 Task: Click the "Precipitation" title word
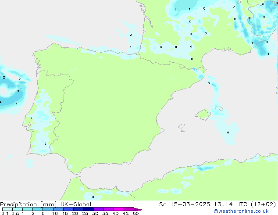pos(18,204)
